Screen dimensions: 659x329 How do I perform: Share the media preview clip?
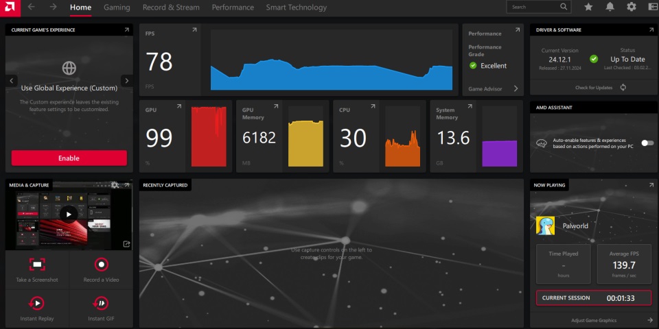(126, 244)
